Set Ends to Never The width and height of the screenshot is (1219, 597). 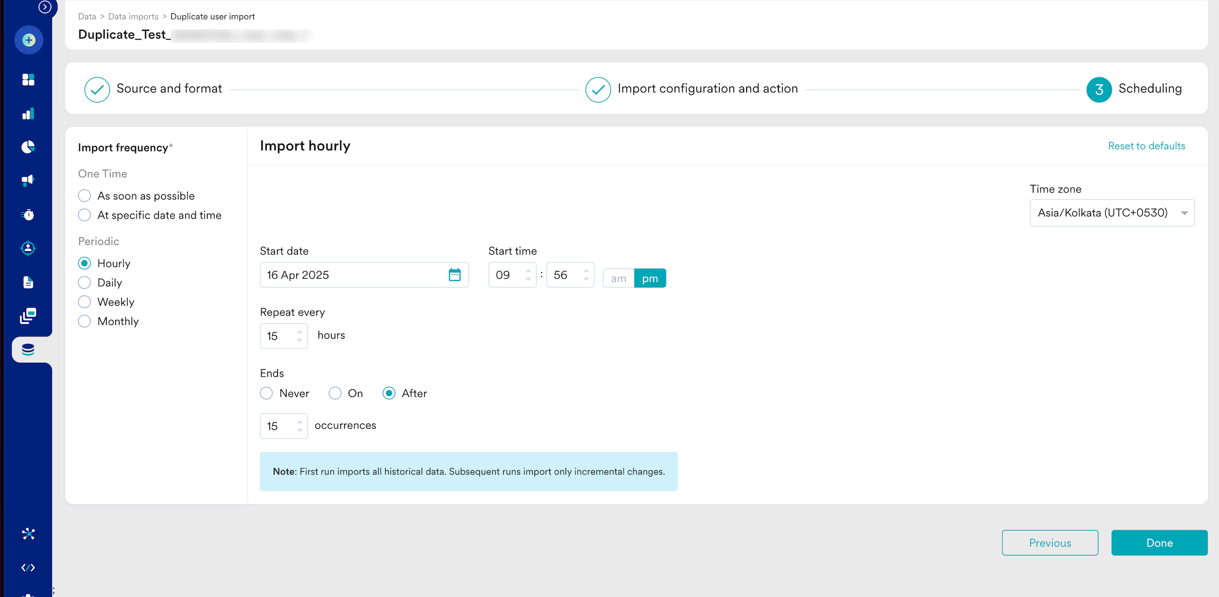click(x=266, y=394)
